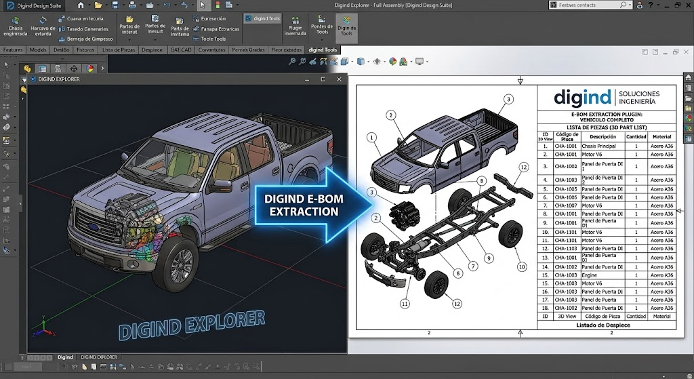Screen dimensions: 694x379
Task: Click the traffic light rebuild icon
Action: 218,5
